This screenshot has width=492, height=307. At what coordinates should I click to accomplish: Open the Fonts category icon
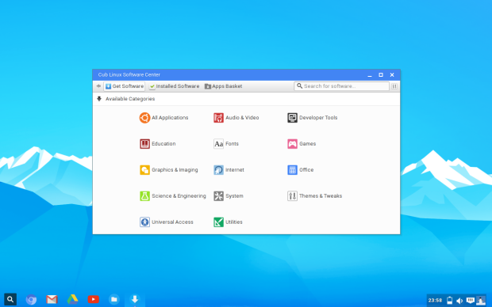click(x=218, y=144)
